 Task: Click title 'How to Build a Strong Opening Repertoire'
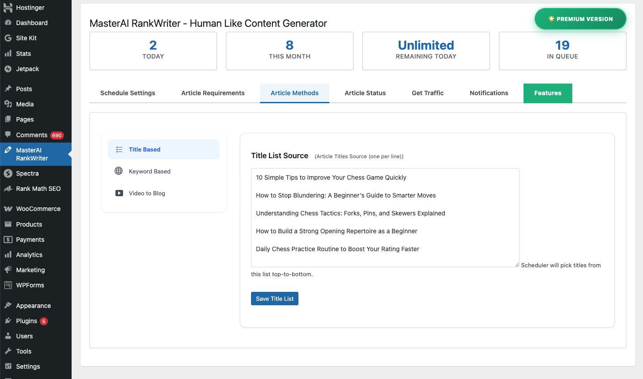[x=336, y=231]
